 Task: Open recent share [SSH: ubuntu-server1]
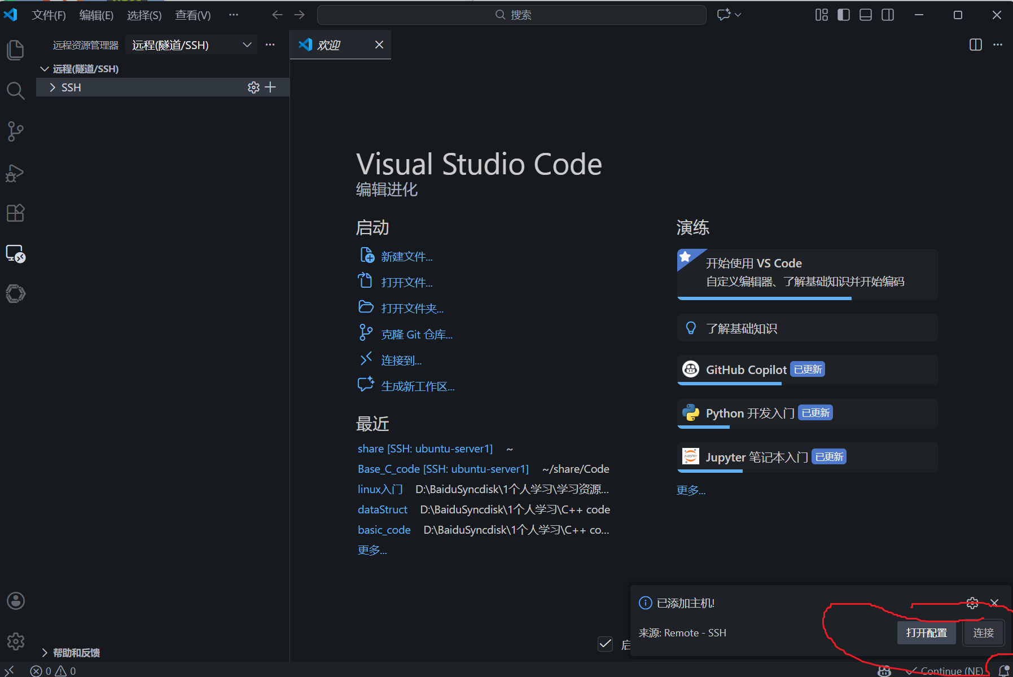pos(425,449)
